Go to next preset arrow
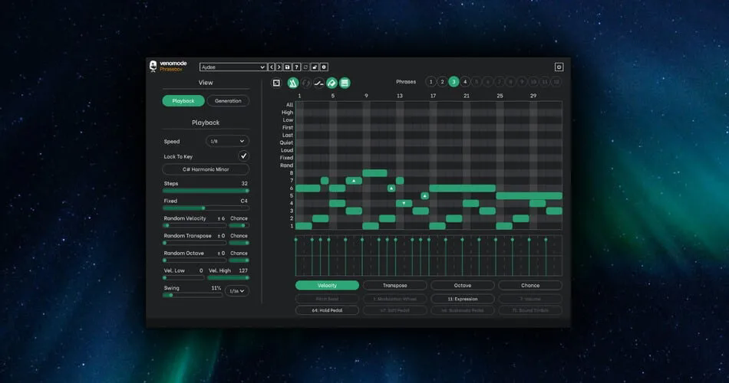The height and width of the screenshot is (383, 729). (x=279, y=67)
